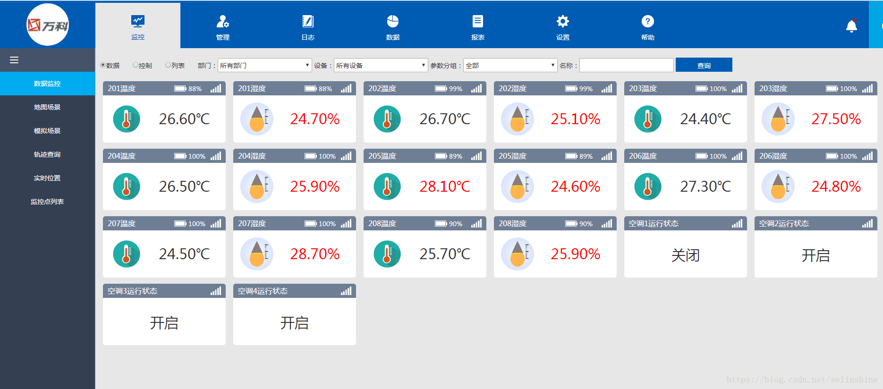This screenshot has height=389, width=883.
Task: Click the 203湿度 humidity drop icon
Action: [x=778, y=119]
